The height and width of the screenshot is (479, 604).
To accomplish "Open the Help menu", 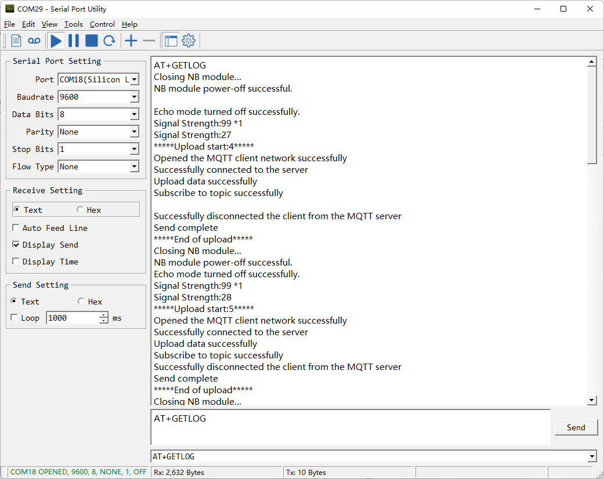I will (129, 24).
